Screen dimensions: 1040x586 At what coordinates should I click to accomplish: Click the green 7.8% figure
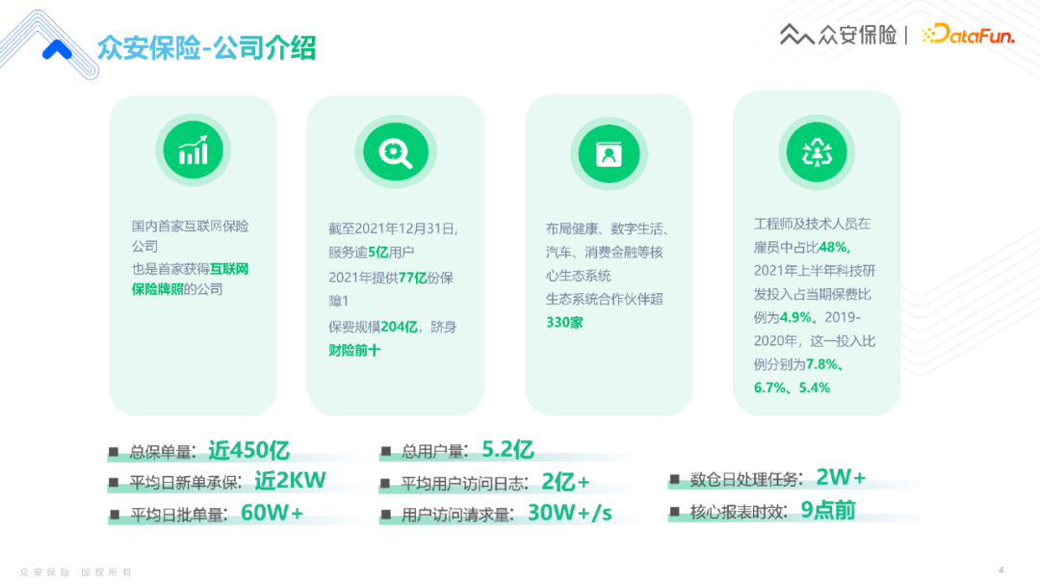[x=821, y=364]
